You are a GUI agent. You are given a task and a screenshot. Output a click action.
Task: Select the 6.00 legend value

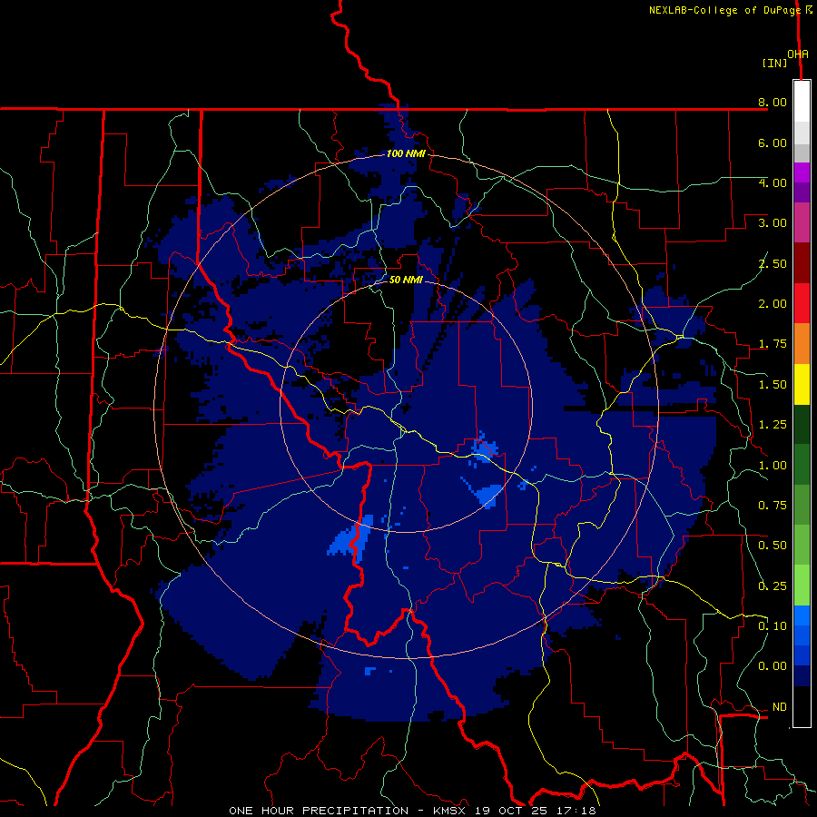(x=773, y=143)
